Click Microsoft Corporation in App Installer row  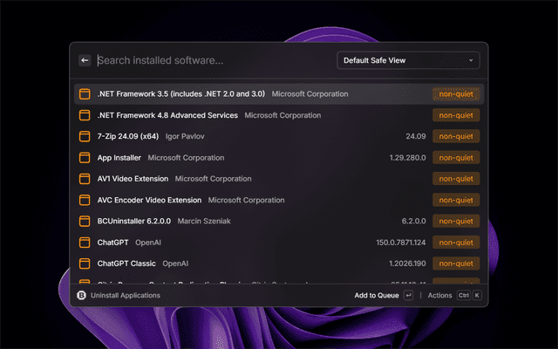[x=186, y=158]
